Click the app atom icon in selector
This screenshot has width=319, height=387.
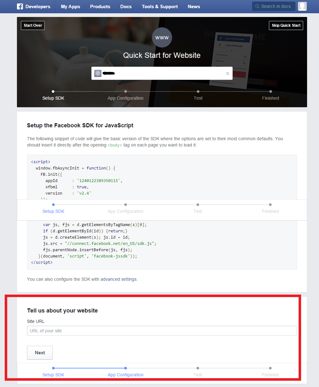point(98,73)
